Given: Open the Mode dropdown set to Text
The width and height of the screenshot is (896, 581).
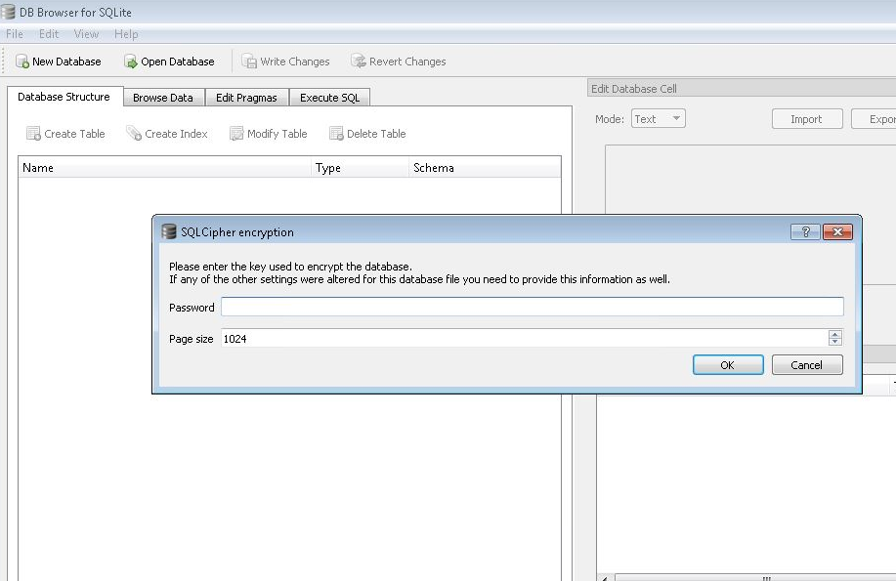Looking at the screenshot, I should click(x=659, y=119).
